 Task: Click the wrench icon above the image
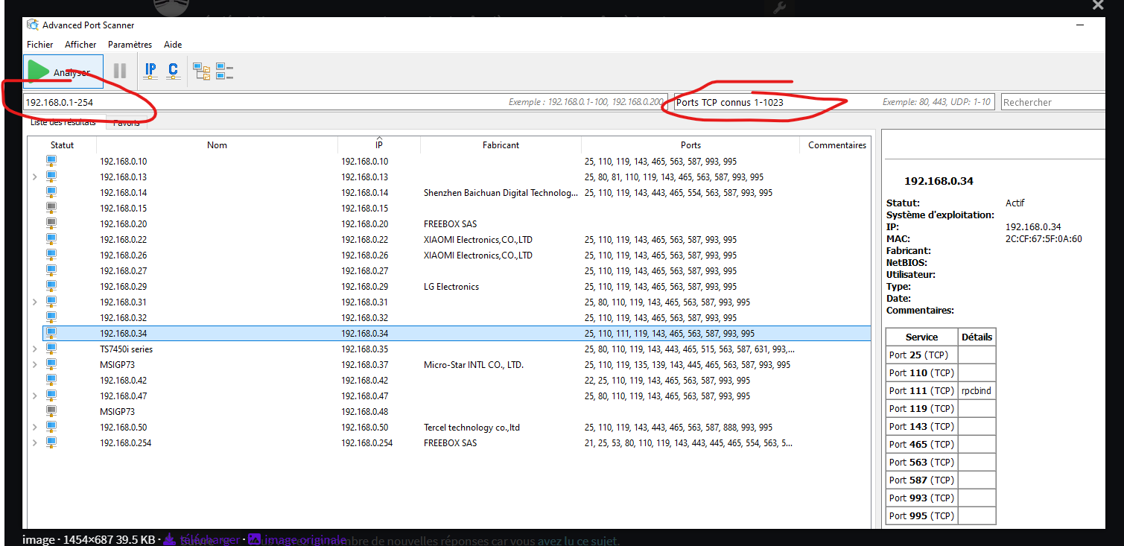pos(780,7)
